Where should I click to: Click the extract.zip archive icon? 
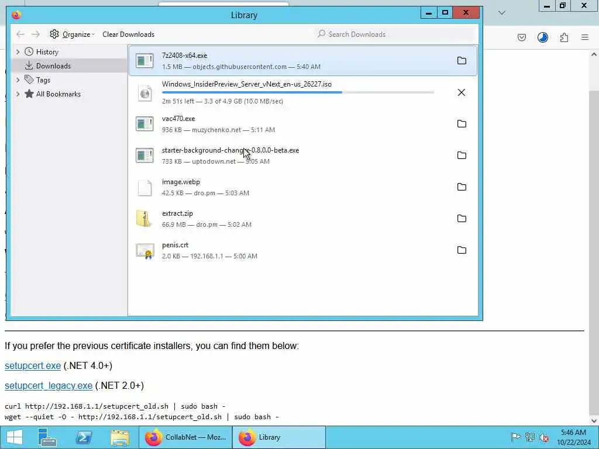[x=144, y=219]
